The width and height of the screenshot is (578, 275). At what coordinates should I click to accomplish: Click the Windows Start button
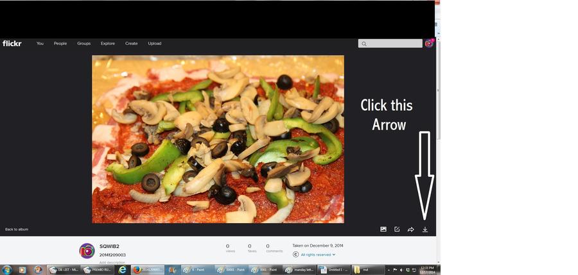7,270
